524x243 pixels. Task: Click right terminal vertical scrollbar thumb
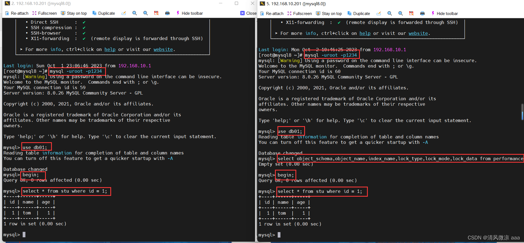coord(522,112)
